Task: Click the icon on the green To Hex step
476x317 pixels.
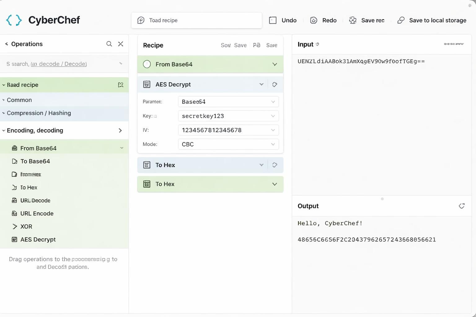Action: [x=147, y=184]
